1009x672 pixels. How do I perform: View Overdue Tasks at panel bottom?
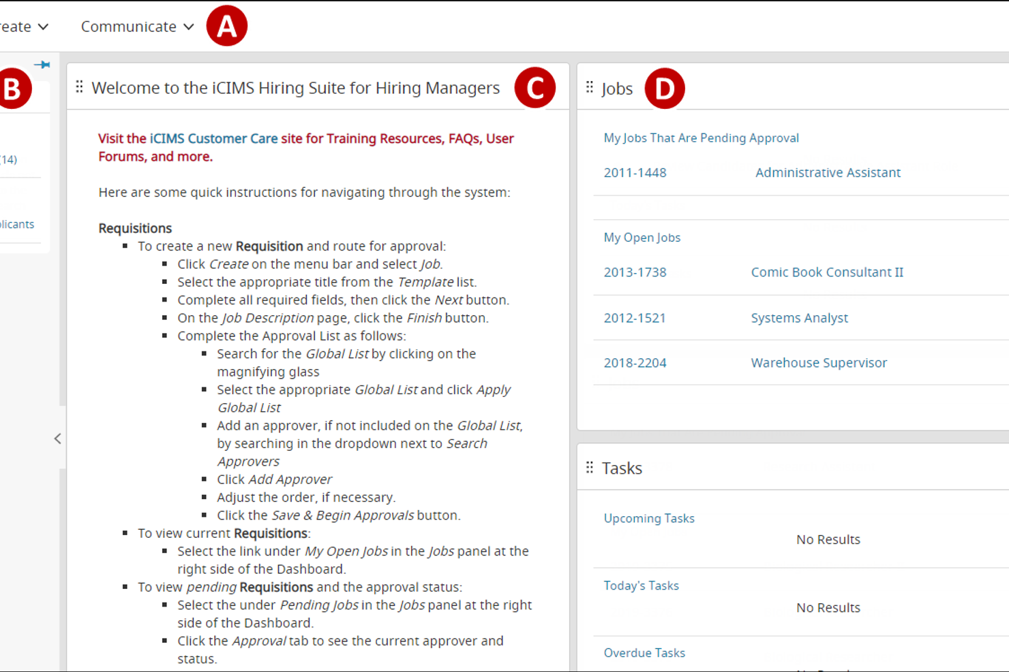pos(644,652)
